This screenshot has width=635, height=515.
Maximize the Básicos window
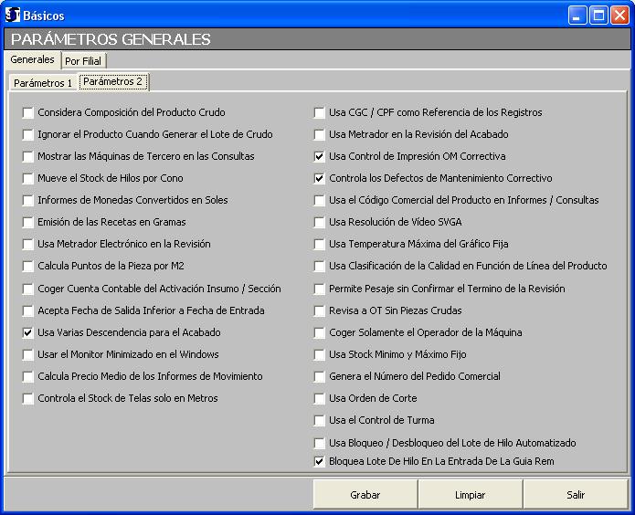[598, 15]
